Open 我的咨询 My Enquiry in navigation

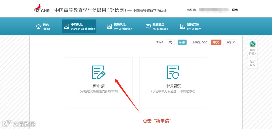pyautogui.click(x=190, y=26)
